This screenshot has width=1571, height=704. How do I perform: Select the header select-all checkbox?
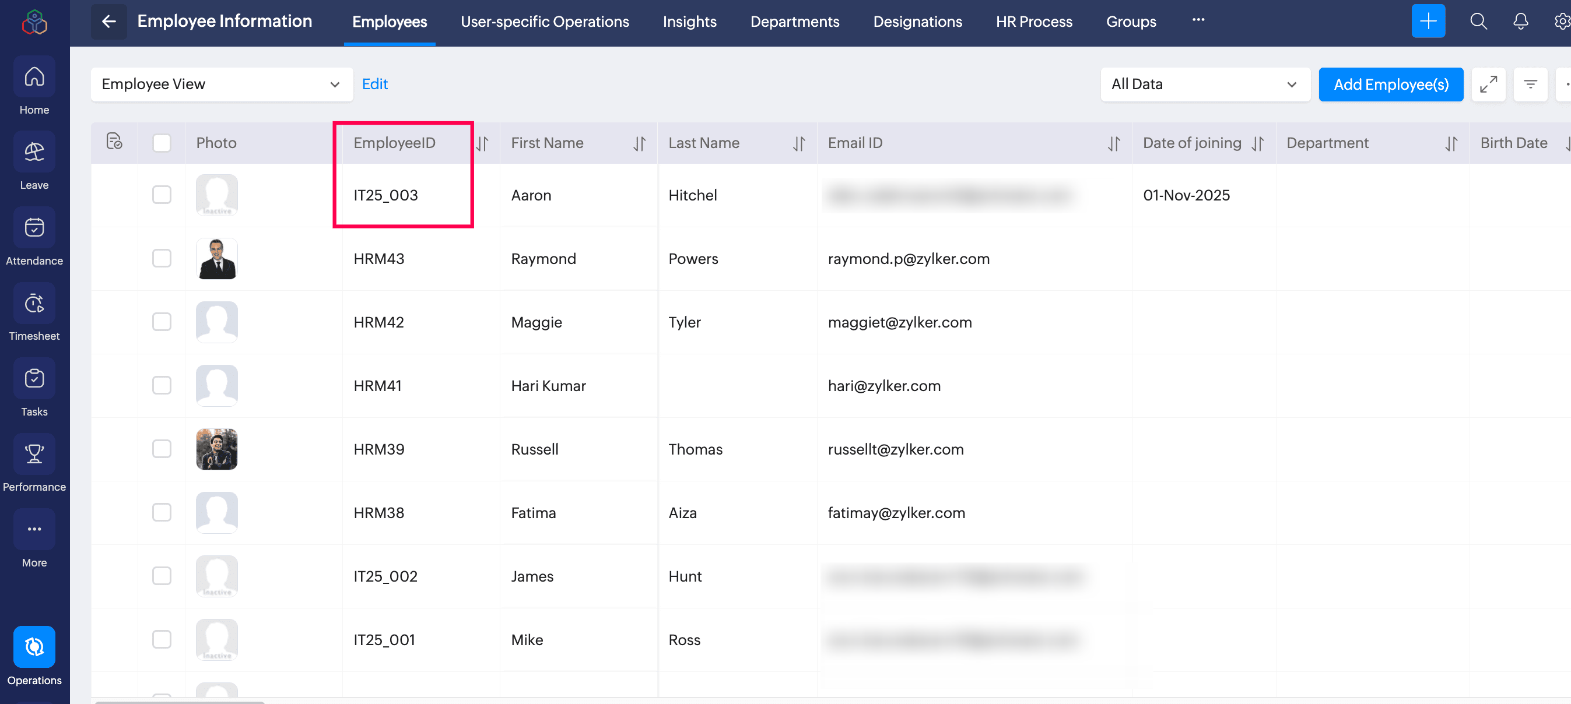coord(162,143)
